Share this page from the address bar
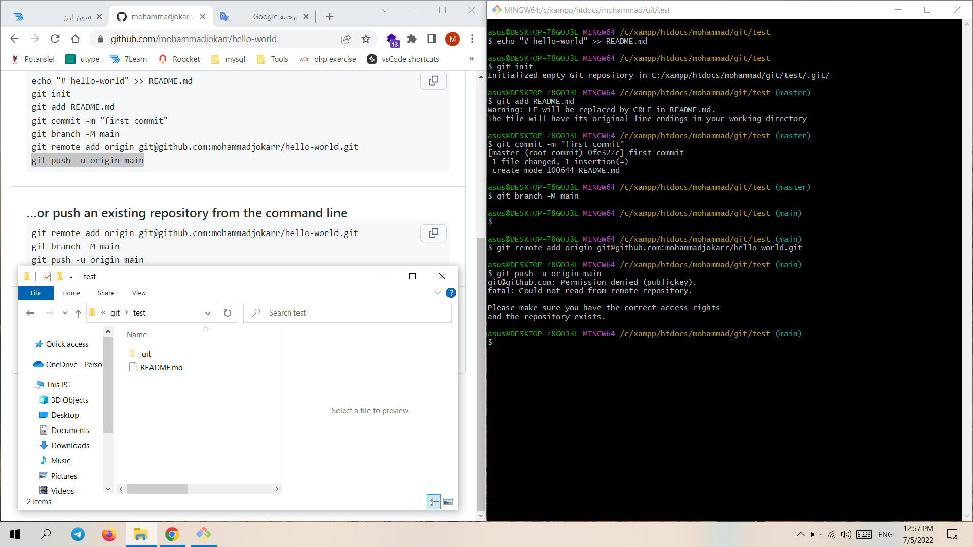973x547 pixels. tap(346, 39)
